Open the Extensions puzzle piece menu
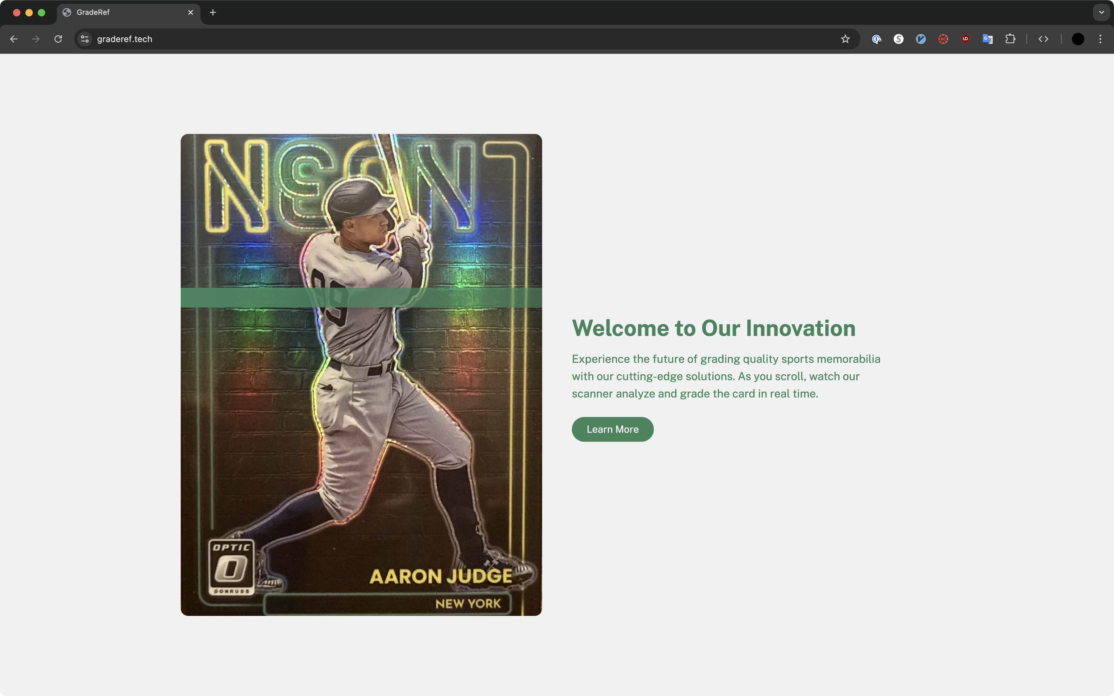This screenshot has height=696, width=1114. tap(1010, 39)
